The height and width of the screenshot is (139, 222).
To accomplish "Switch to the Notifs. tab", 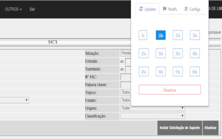I will (170, 9).
